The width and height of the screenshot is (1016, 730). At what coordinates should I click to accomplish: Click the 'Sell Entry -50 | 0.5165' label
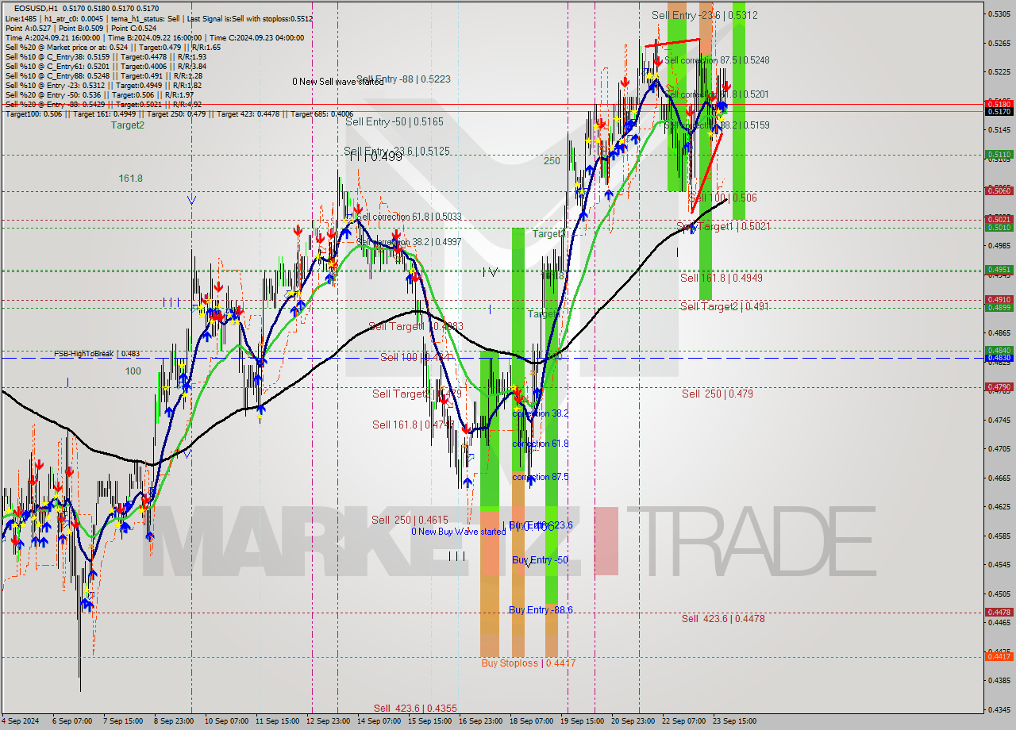[x=394, y=121]
